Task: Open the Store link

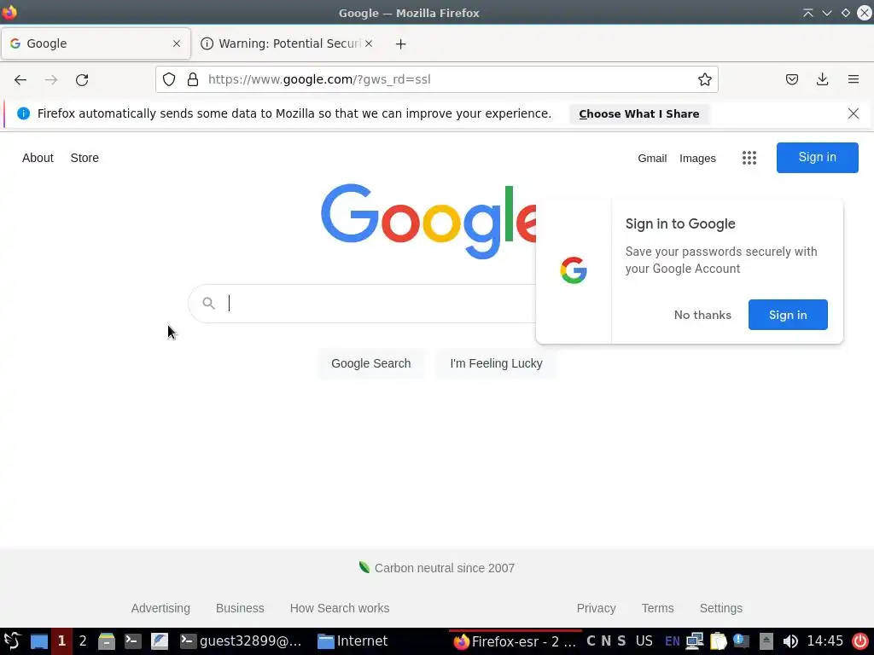Action: [84, 158]
